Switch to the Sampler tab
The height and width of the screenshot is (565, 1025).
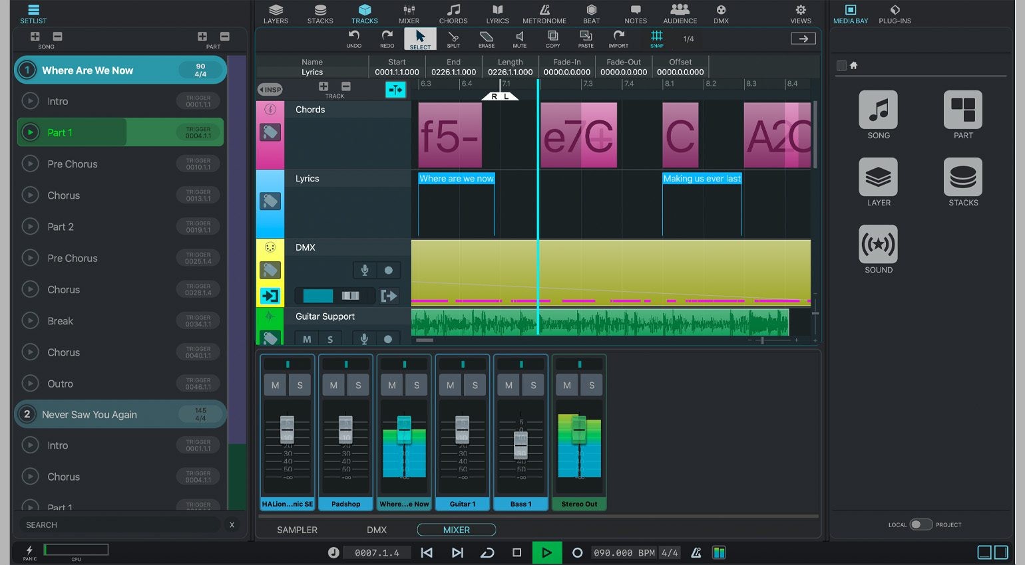(x=297, y=530)
